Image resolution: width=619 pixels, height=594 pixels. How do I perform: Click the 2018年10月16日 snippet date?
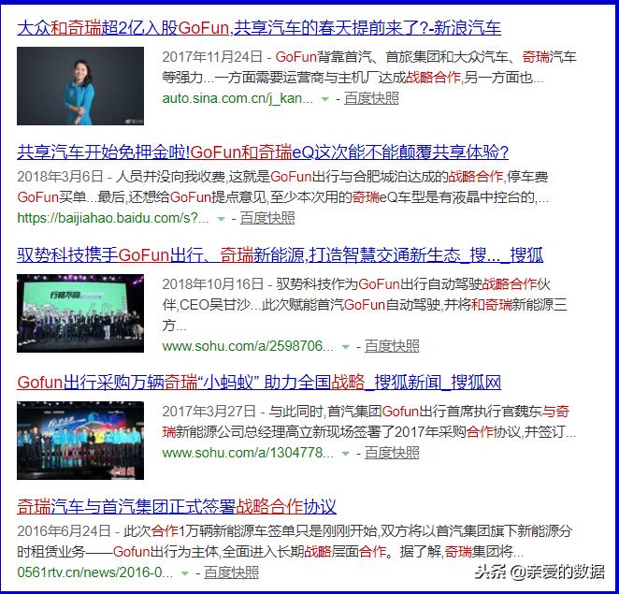point(213,284)
